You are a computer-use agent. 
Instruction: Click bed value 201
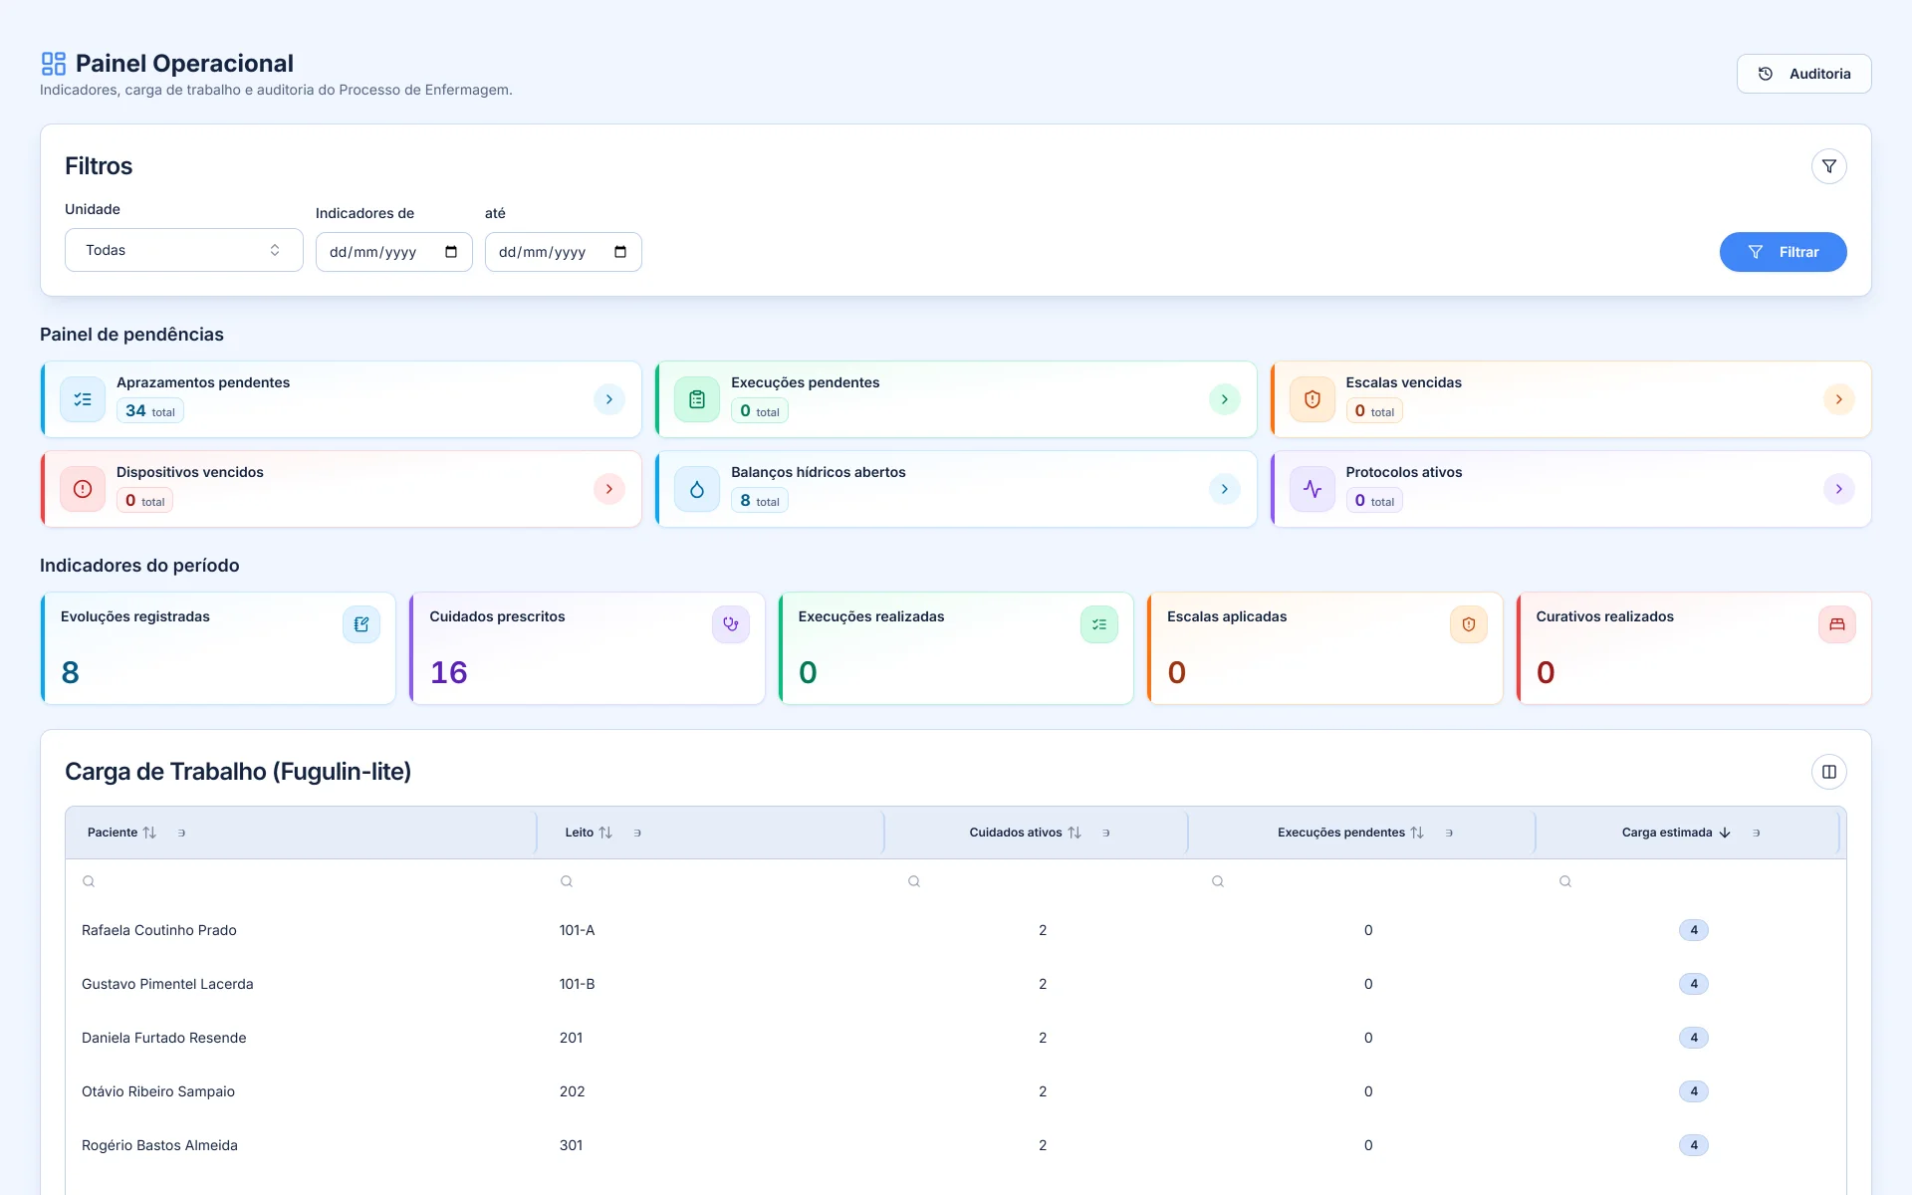click(571, 1038)
